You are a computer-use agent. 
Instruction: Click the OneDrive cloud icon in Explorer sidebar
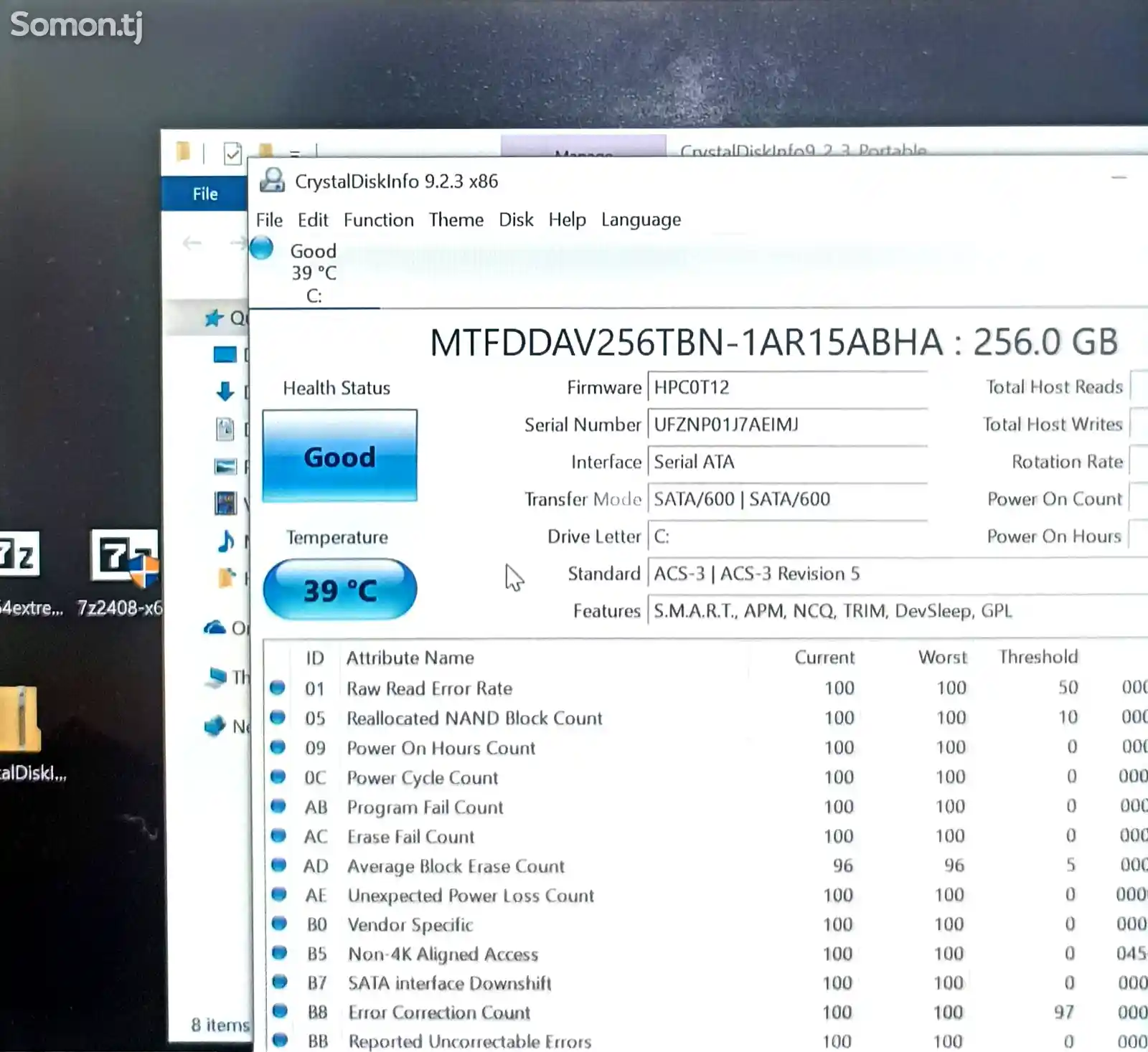click(x=215, y=628)
